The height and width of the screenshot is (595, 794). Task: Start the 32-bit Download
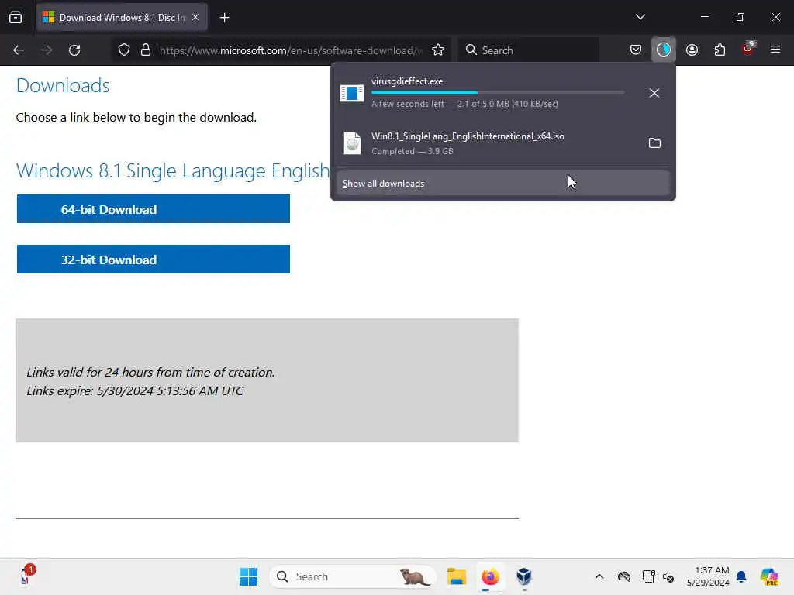(153, 260)
